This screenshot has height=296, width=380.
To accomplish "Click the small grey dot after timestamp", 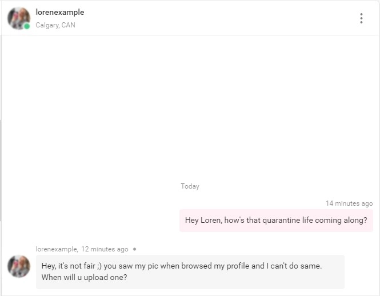I will pos(134,249).
